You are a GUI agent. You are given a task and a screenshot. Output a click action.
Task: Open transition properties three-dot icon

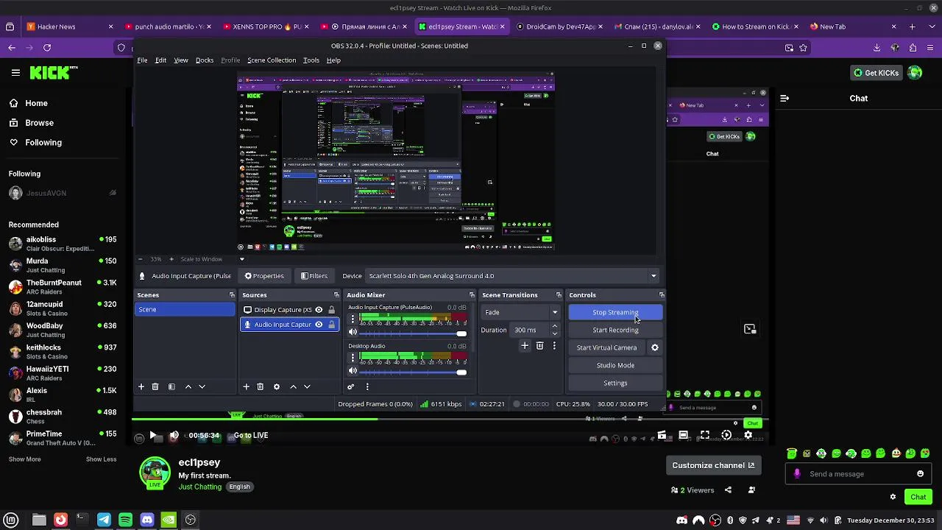pyautogui.click(x=554, y=346)
